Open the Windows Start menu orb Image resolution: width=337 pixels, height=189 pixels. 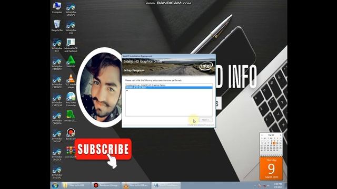[x=55, y=185]
